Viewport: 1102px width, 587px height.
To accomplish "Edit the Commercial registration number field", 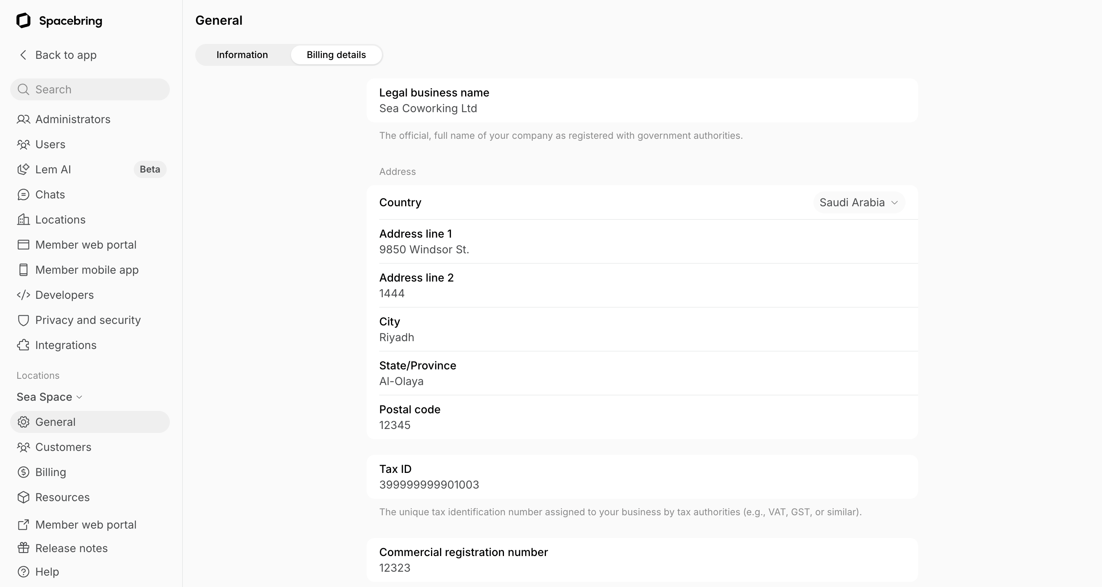I will pyautogui.click(x=642, y=560).
